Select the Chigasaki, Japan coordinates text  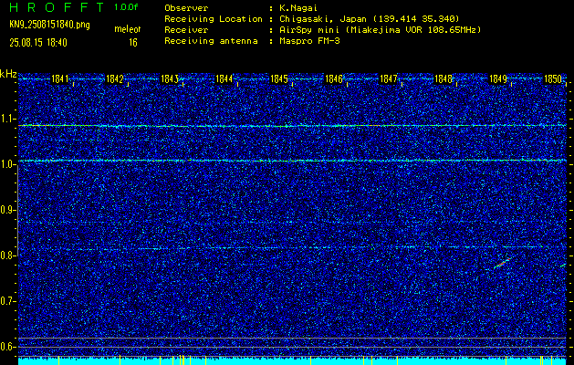pyautogui.click(x=370, y=18)
